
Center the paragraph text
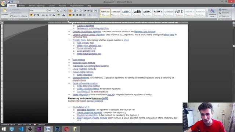[73, 15]
